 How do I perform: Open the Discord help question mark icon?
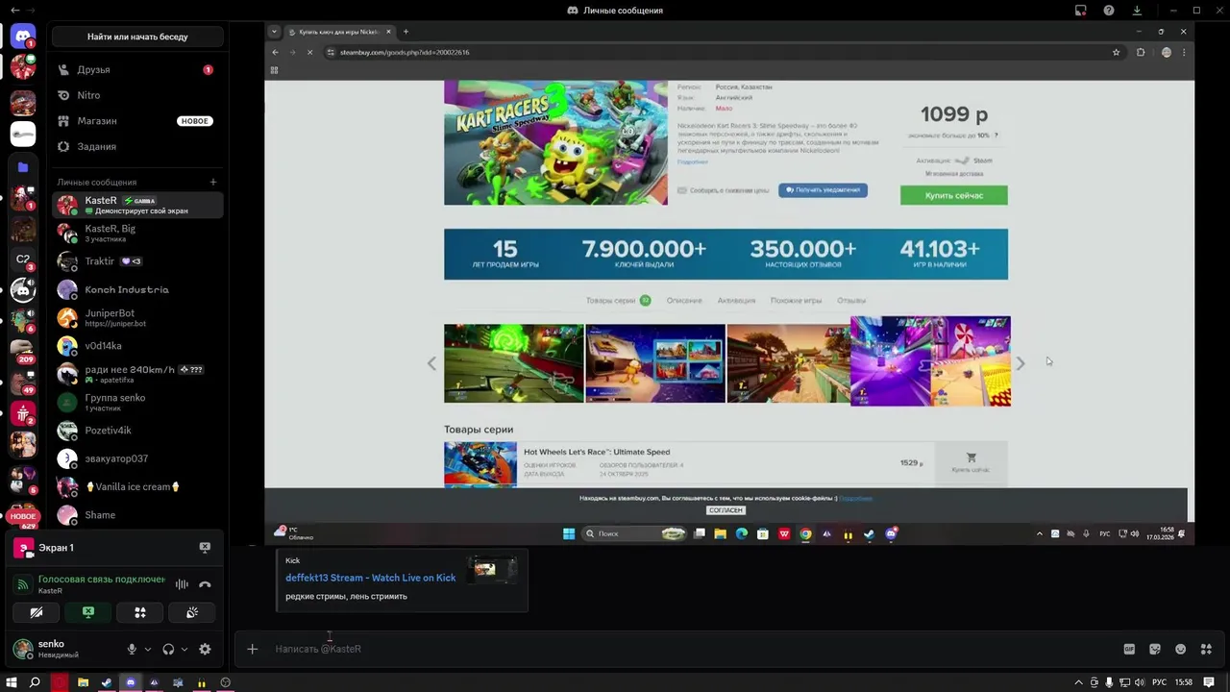[x=1109, y=10]
